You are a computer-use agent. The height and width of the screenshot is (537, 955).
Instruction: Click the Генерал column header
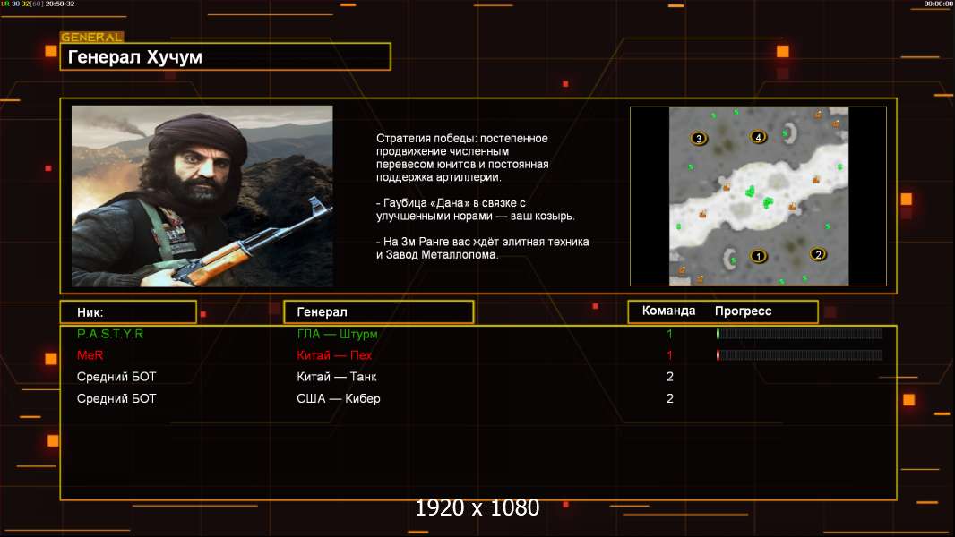pyautogui.click(x=379, y=312)
